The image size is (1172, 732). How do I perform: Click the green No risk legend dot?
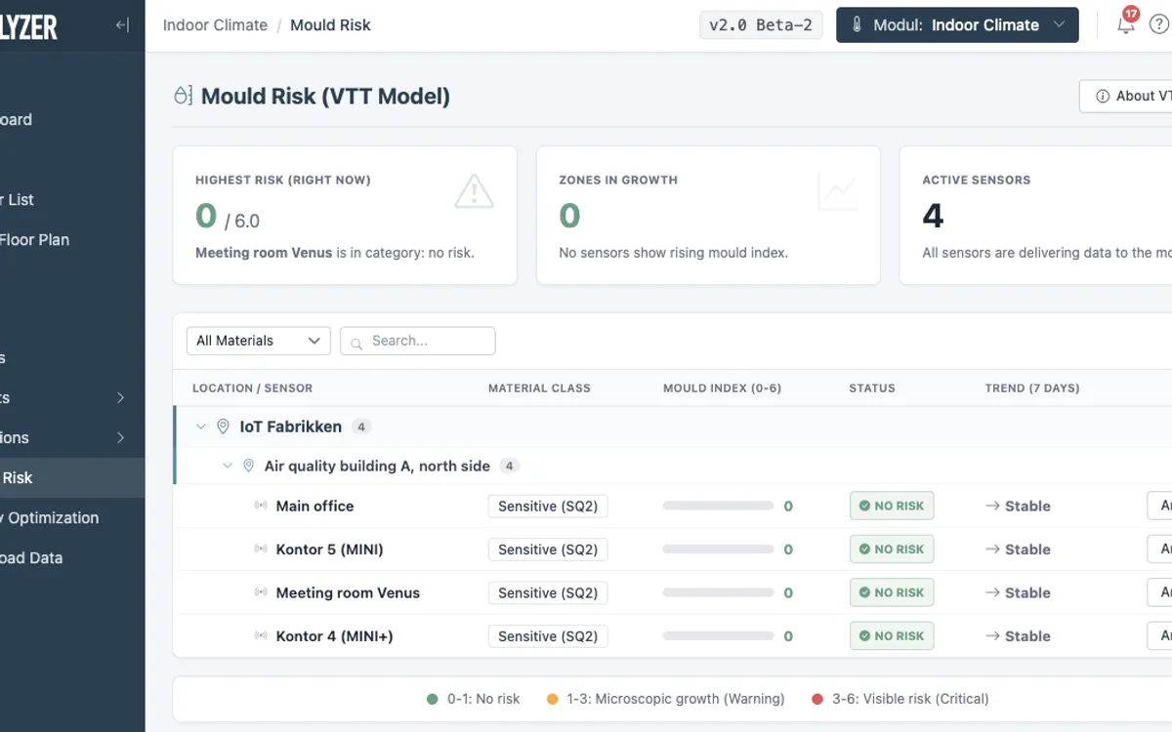coord(433,699)
